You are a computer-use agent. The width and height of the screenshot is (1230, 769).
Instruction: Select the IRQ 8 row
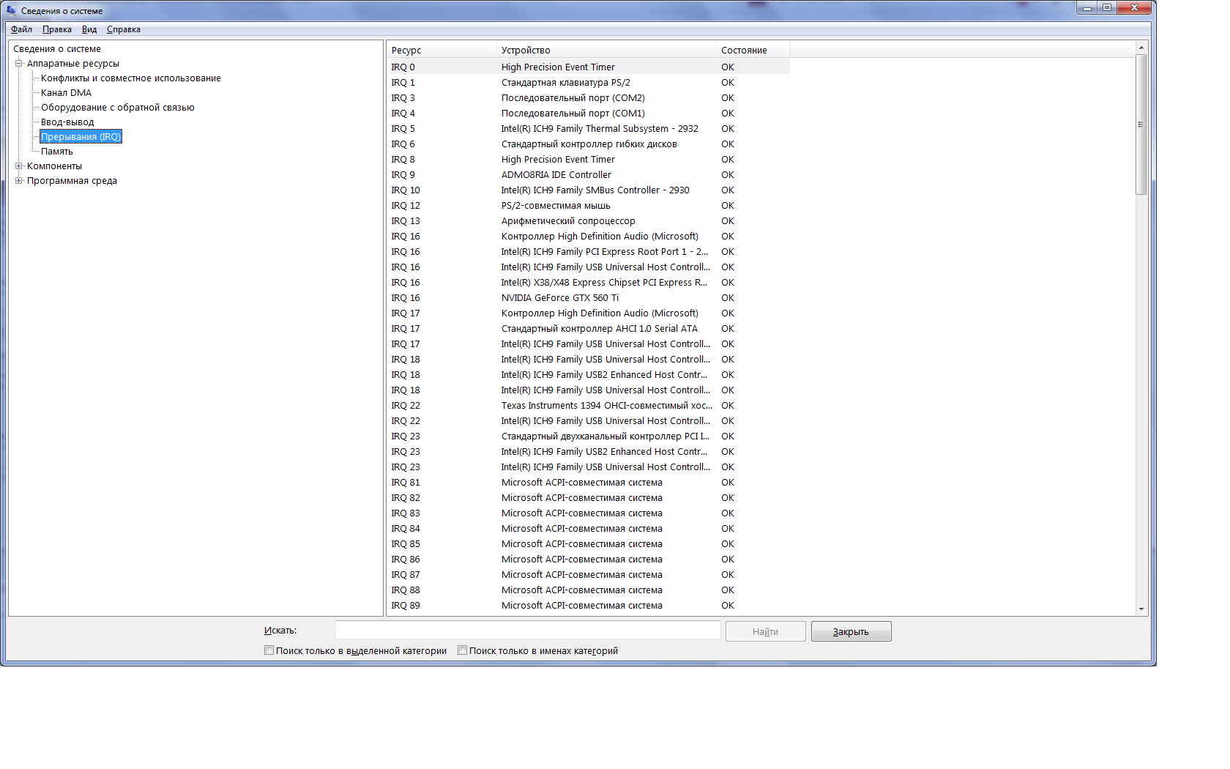coord(588,159)
